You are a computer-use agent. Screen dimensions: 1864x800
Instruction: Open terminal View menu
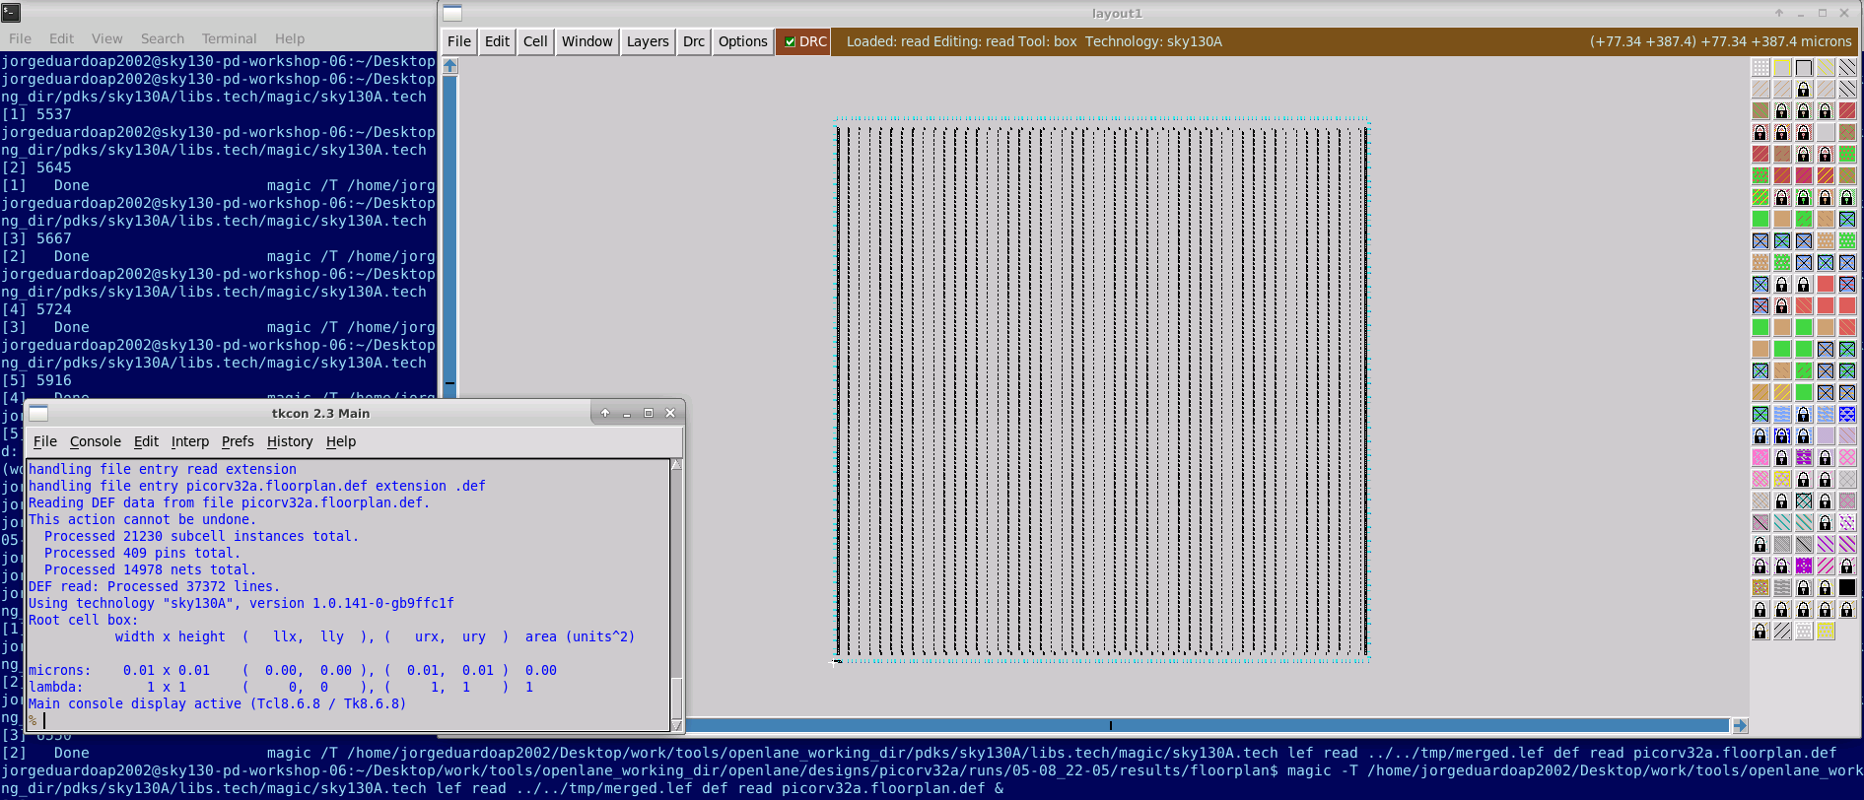[x=107, y=38]
